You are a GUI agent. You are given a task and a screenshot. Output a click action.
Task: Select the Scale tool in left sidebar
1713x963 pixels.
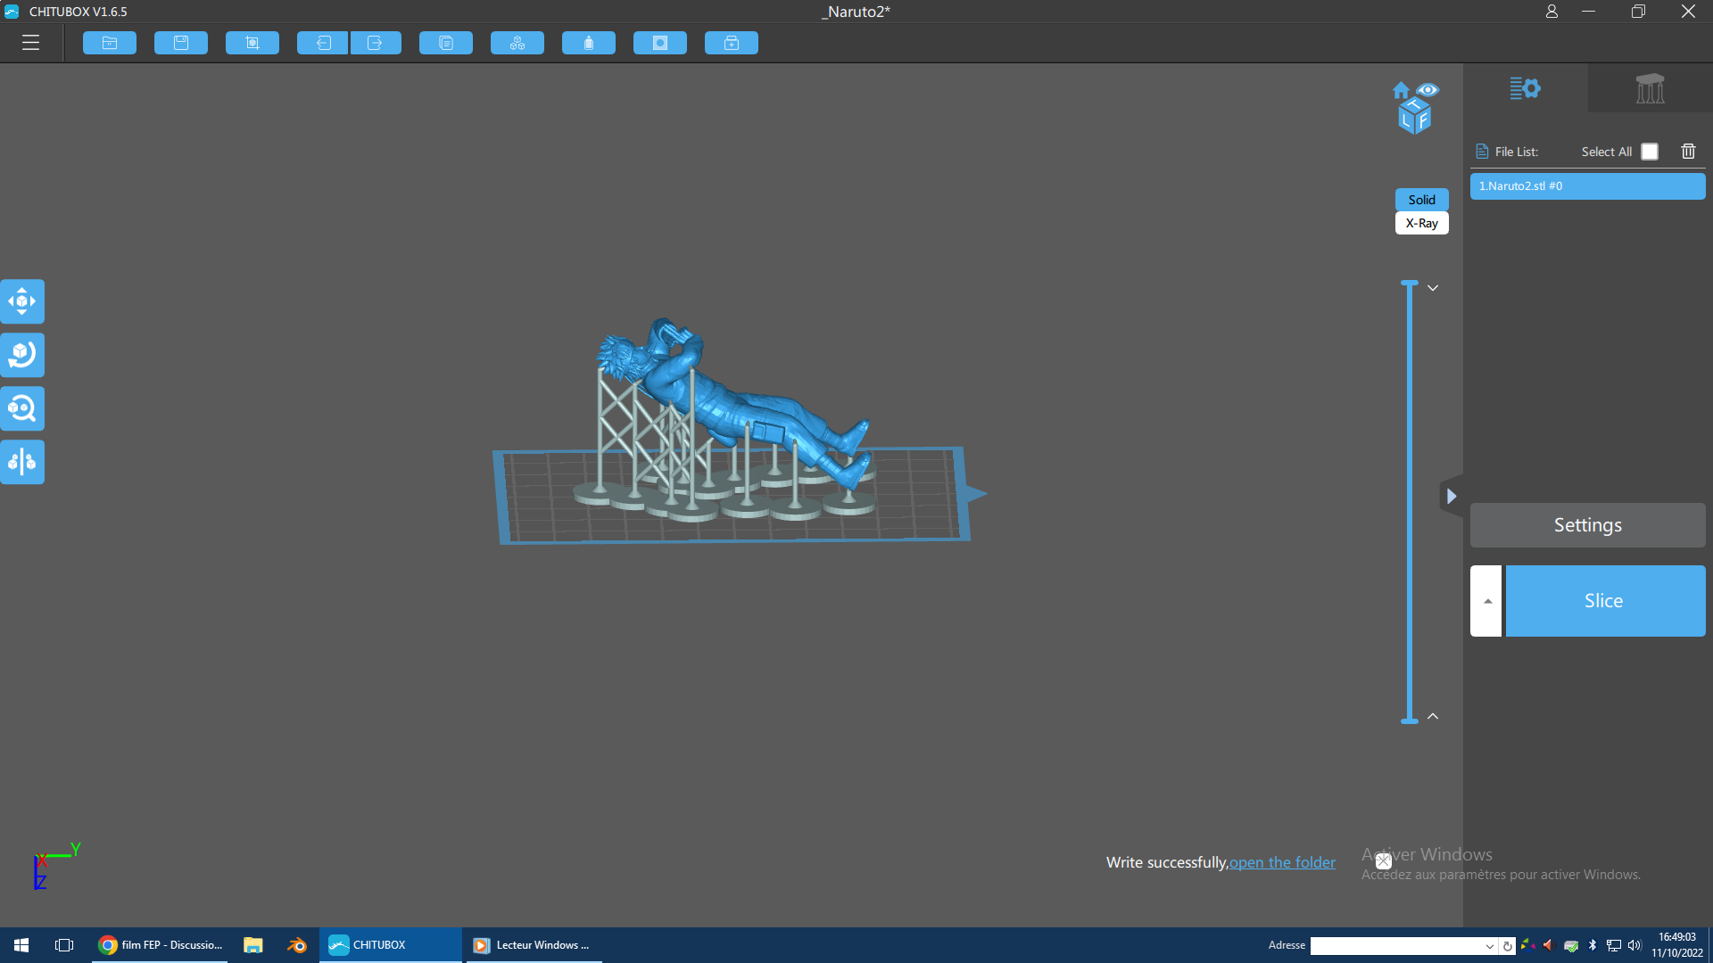(22, 408)
